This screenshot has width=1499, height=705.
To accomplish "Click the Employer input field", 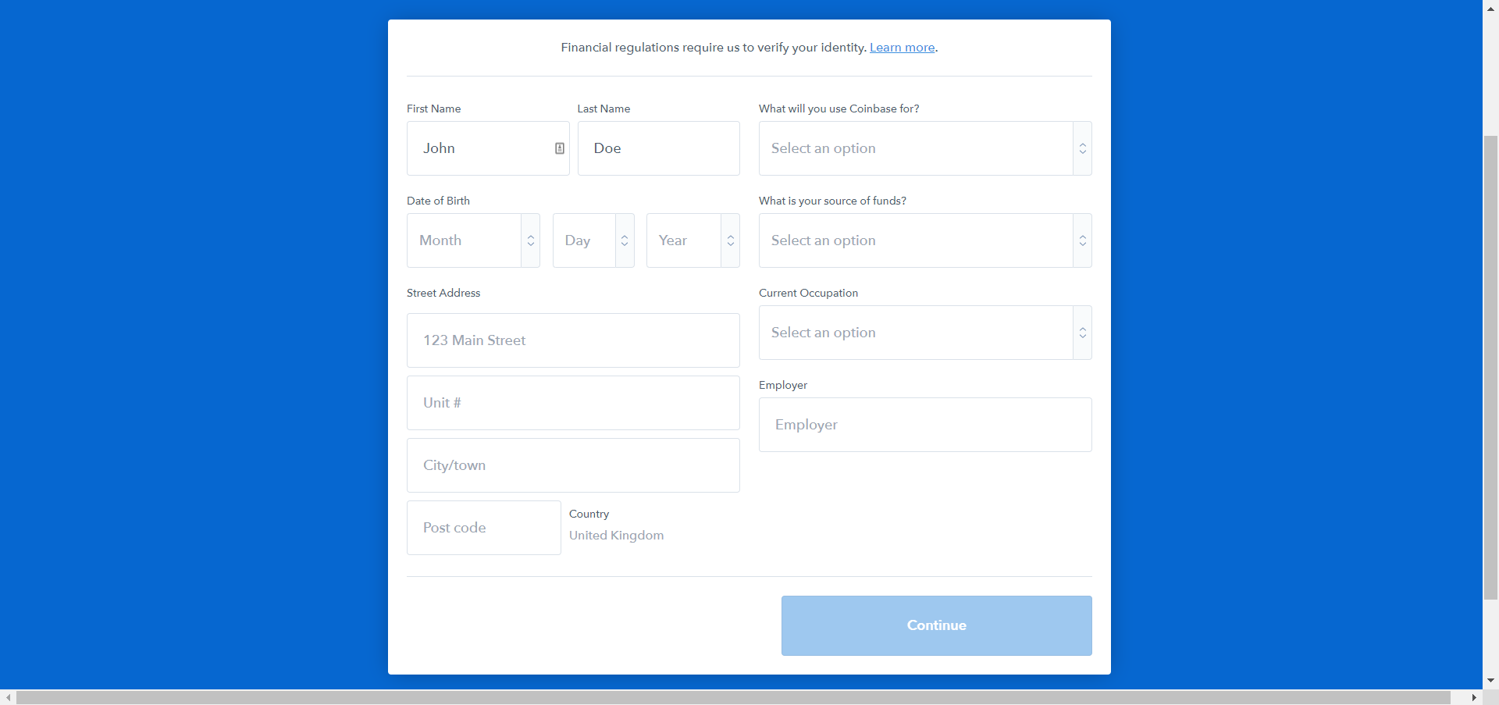I will pos(925,425).
